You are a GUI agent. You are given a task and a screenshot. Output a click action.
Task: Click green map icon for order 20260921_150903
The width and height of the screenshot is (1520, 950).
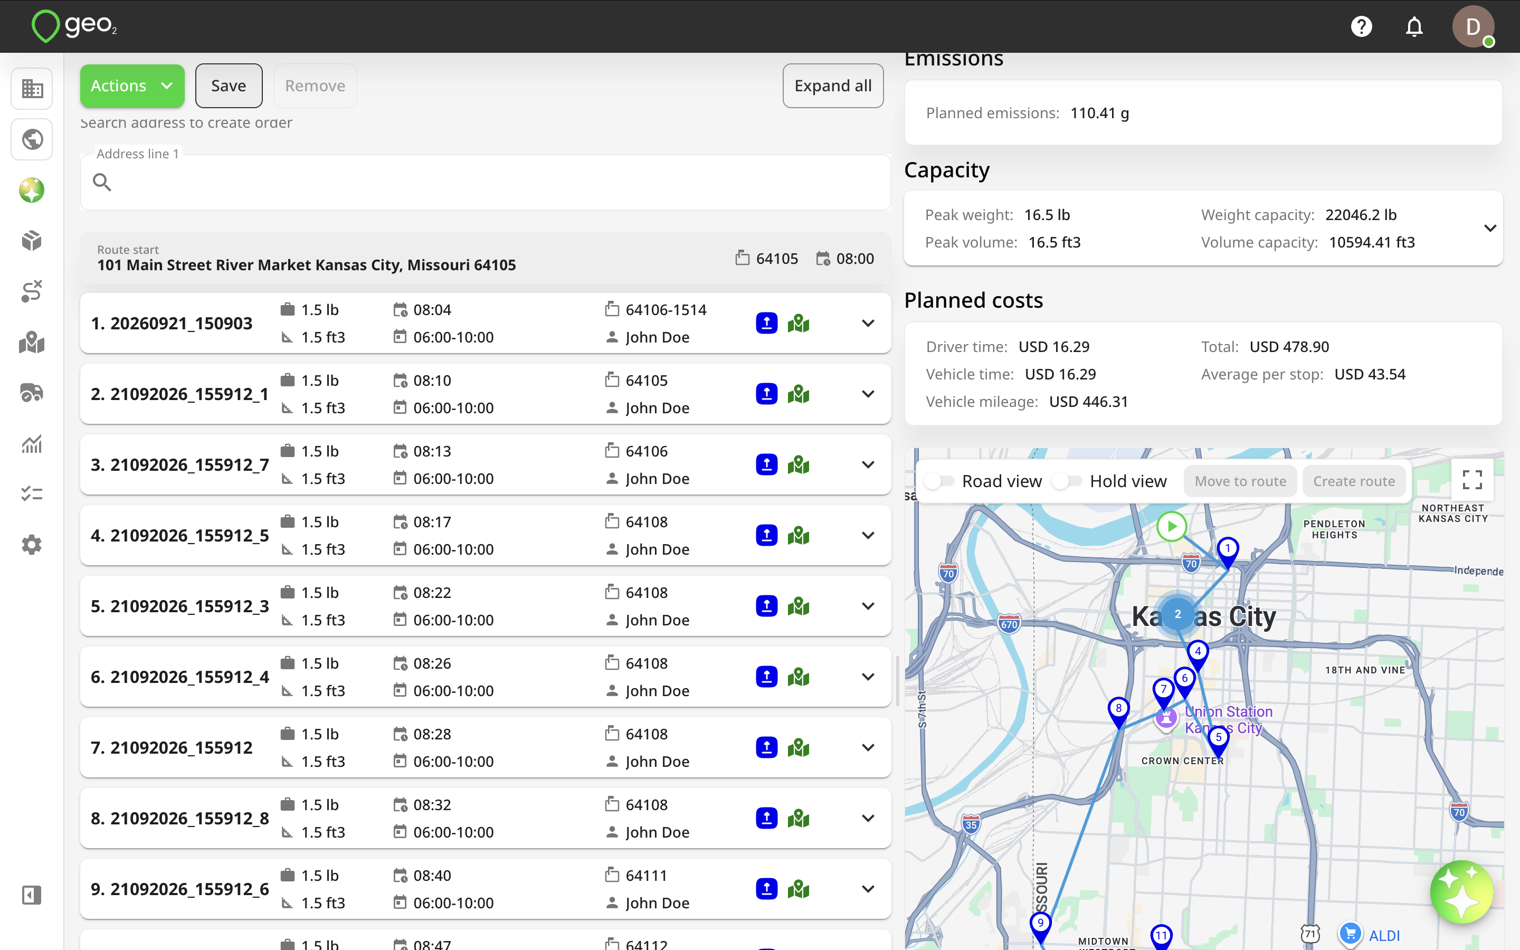799,324
